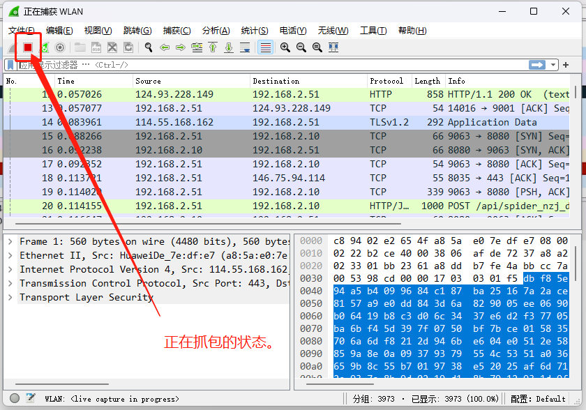The width and height of the screenshot is (586, 410).
Task: Click the display filter bookmark icon
Action: 10,65
